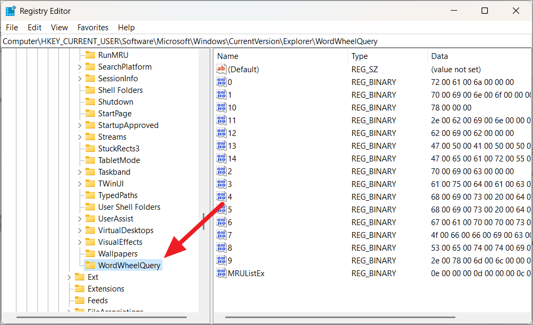Click the SearchPlatform folder icon
533x325 pixels.
(x=90, y=66)
